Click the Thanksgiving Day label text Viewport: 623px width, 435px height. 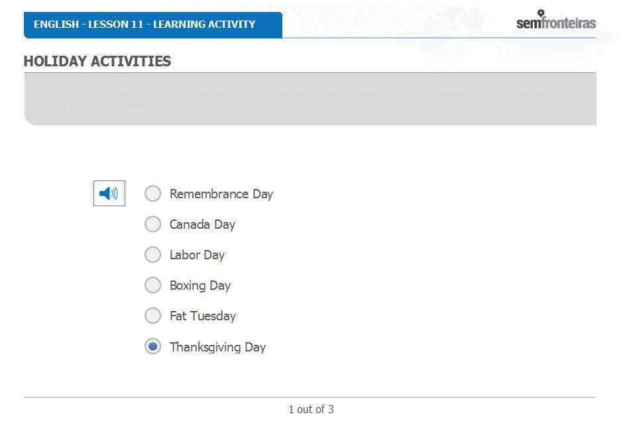[x=218, y=347]
